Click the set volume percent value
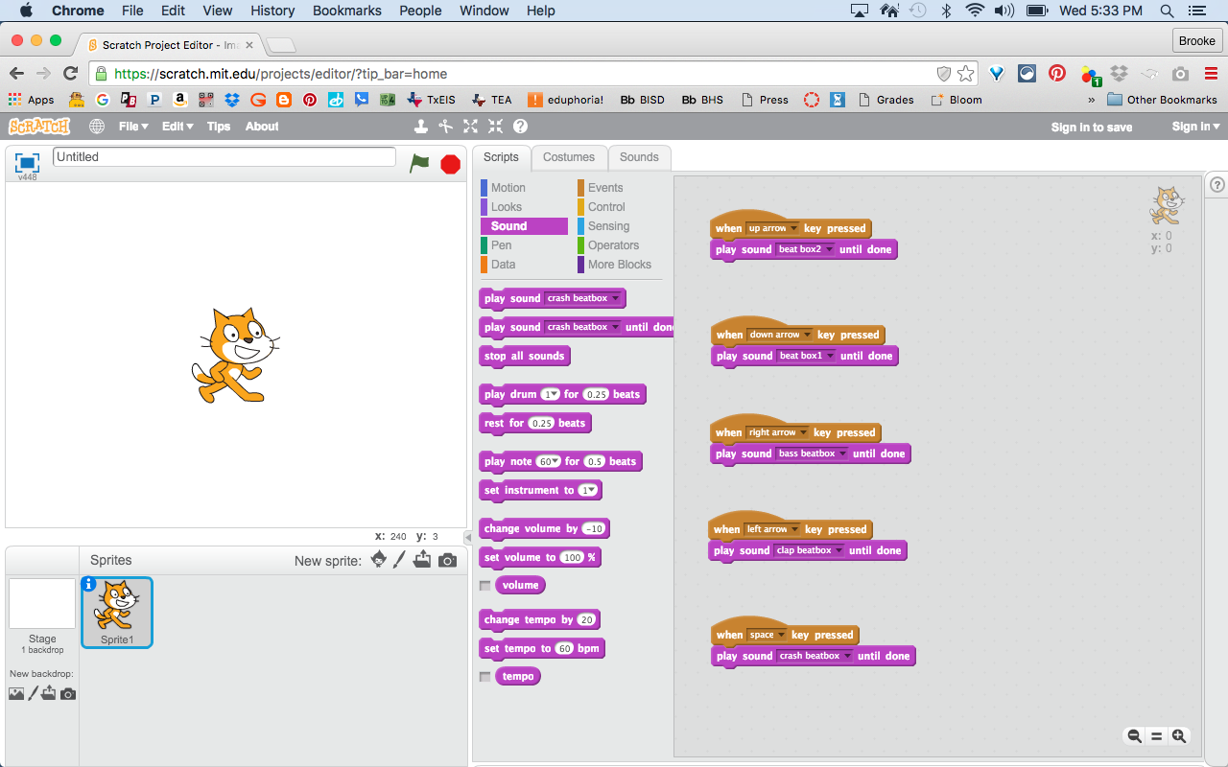 [573, 557]
